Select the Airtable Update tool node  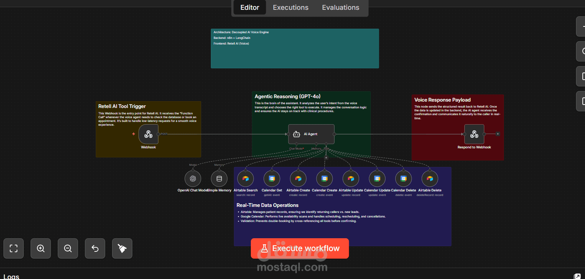coord(351,179)
